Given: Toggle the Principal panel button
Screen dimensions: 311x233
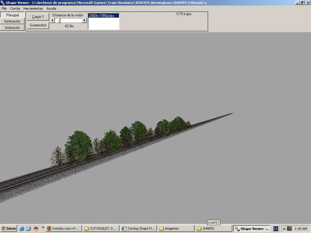Looking at the screenshot, I should click(x=12, y=15).
